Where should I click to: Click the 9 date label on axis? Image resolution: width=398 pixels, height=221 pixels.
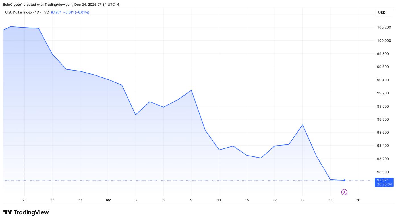point(191,200)
